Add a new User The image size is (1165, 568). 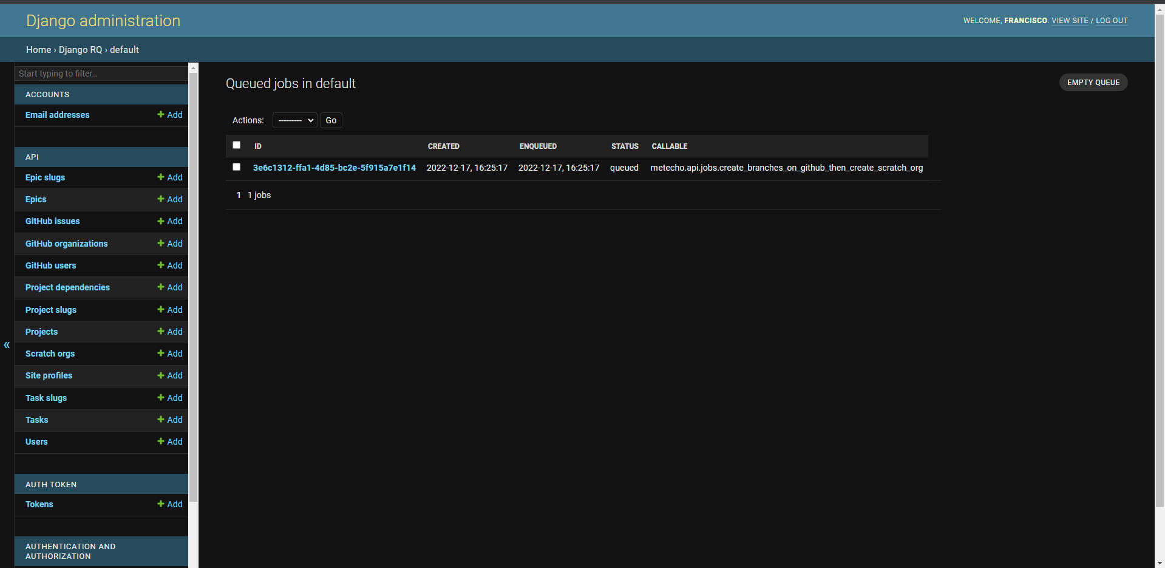point(170,442)
